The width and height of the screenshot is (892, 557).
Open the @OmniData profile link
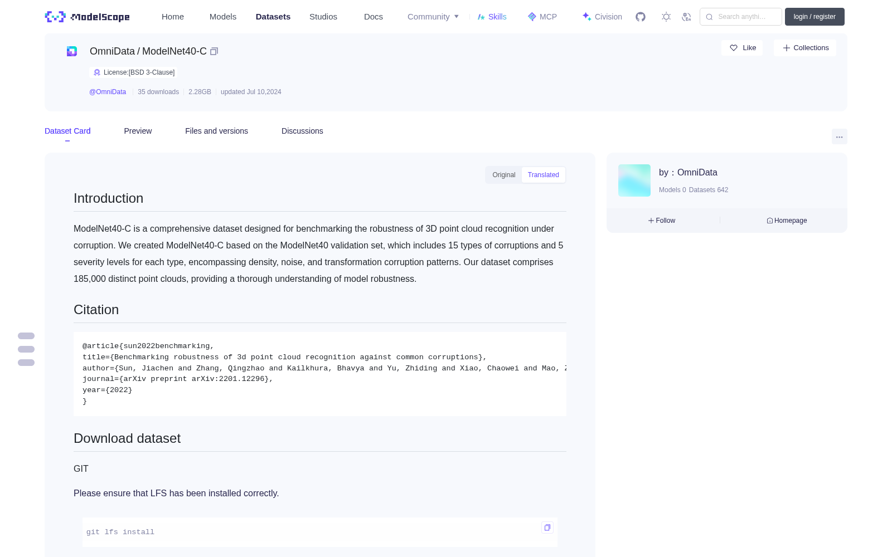108,92
